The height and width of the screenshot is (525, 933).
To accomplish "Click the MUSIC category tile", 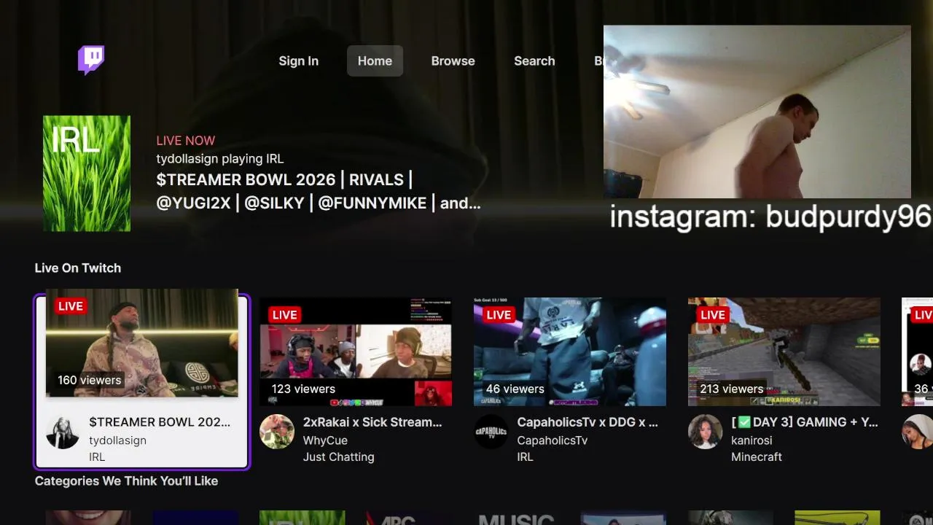I will pyautogui.click(x=516, y=518).
